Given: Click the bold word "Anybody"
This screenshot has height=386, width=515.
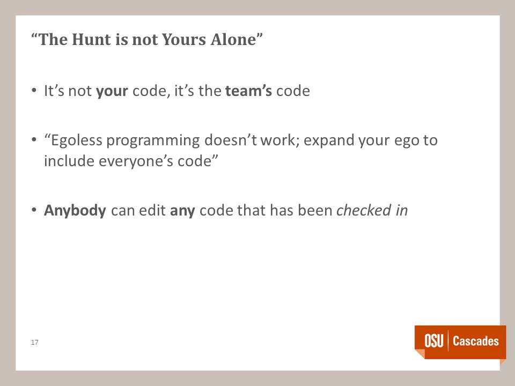Looking at the screenshot, I should 75,211.
